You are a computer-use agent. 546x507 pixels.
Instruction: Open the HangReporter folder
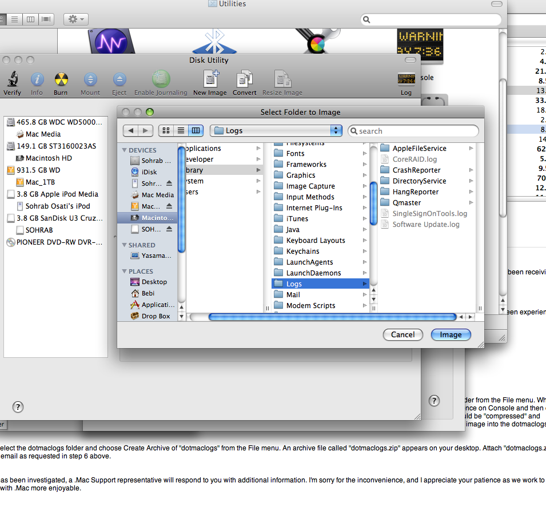click(427, 192)
